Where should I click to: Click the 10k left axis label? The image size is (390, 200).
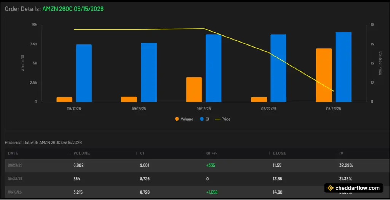34,25
